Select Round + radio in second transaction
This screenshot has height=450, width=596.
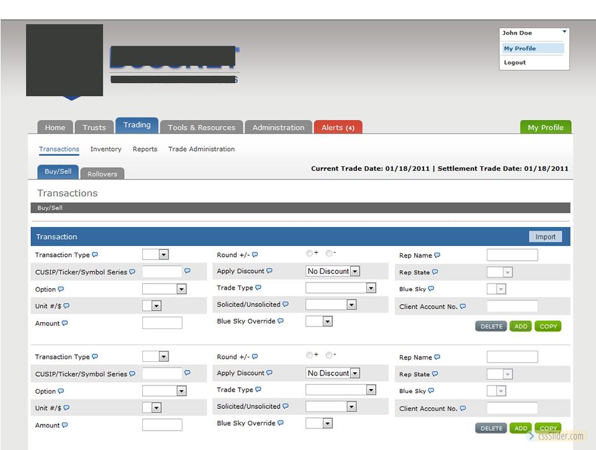pyautogui.click(x=309, y=355)
